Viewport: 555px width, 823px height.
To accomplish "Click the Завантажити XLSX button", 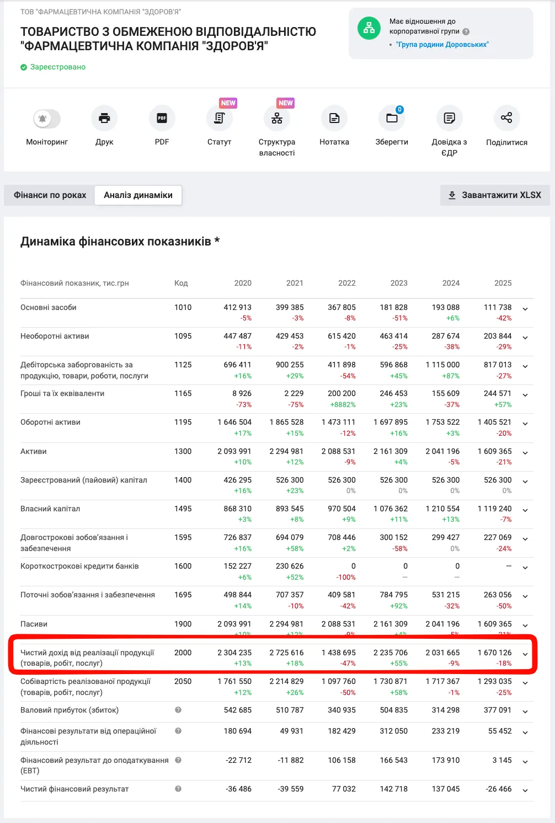I will (x=495, y=195).
